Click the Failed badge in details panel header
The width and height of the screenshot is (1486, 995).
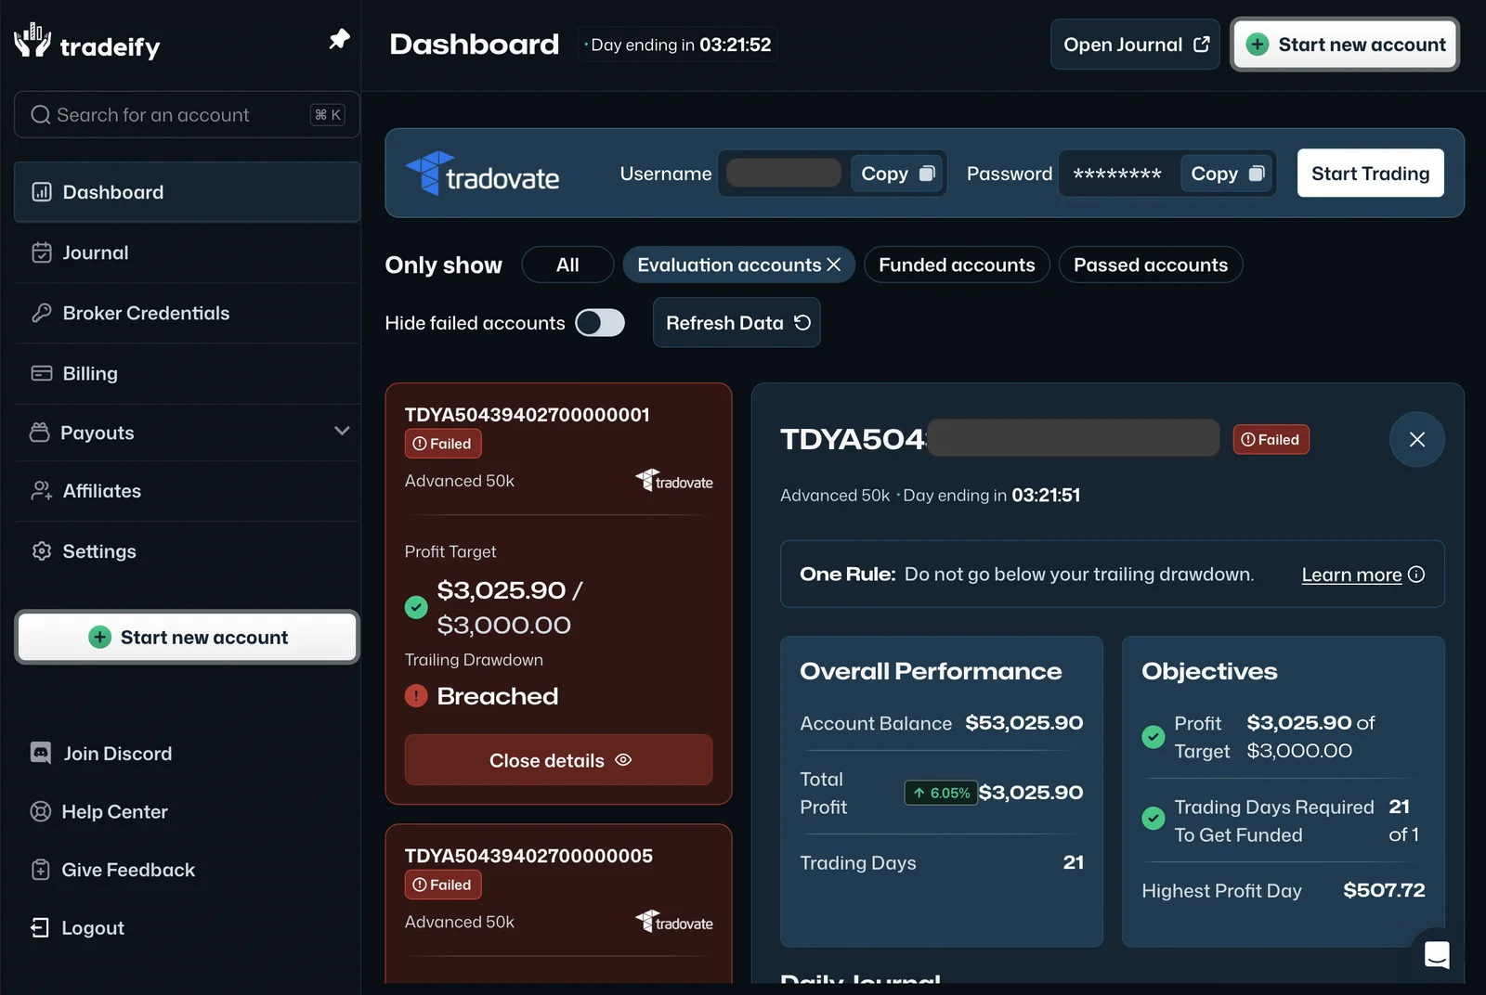point(1271,440)
